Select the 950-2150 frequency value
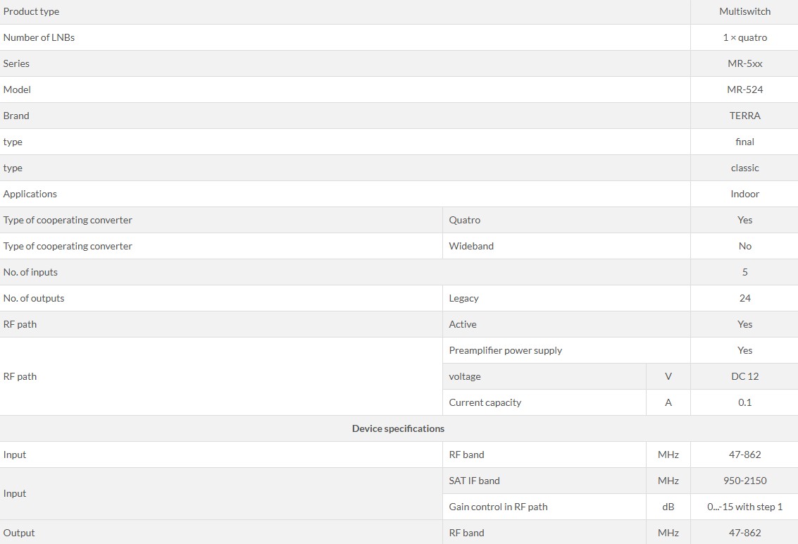Viewport: 798px width, 544px height. [744, 481]
